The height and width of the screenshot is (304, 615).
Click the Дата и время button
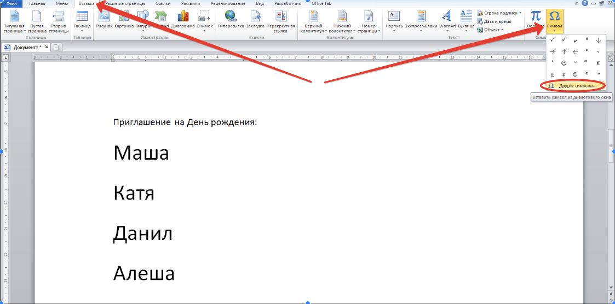pyautogui.click(x=495, y=21)
